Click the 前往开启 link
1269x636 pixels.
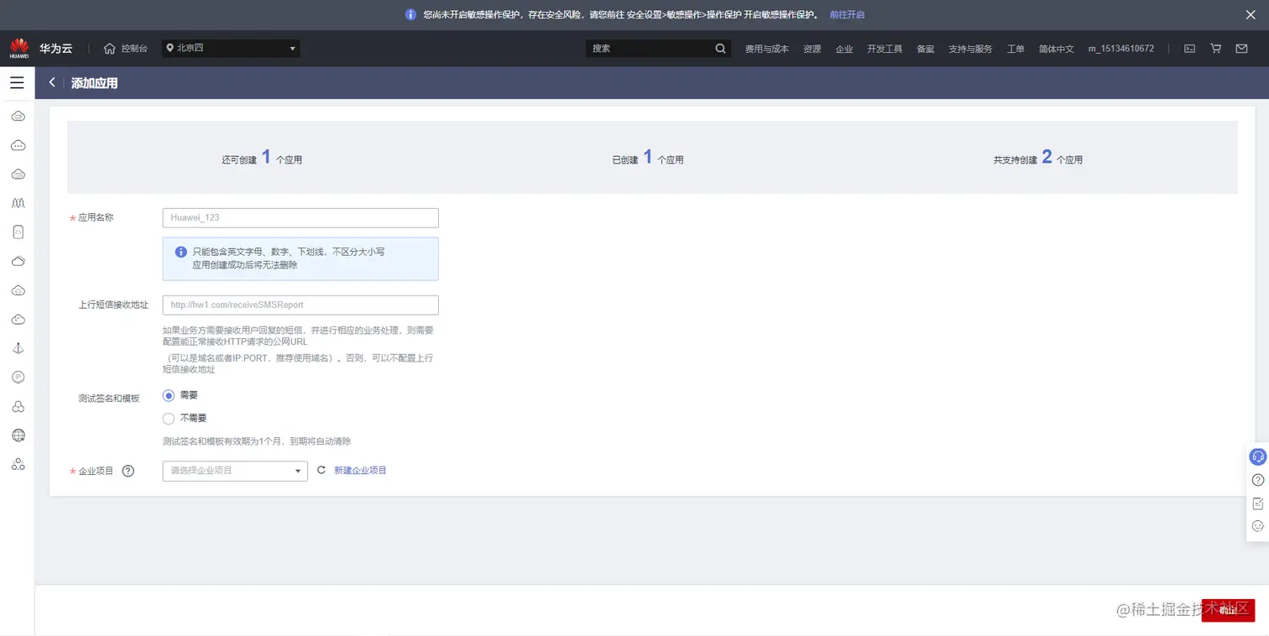(847, 14)
